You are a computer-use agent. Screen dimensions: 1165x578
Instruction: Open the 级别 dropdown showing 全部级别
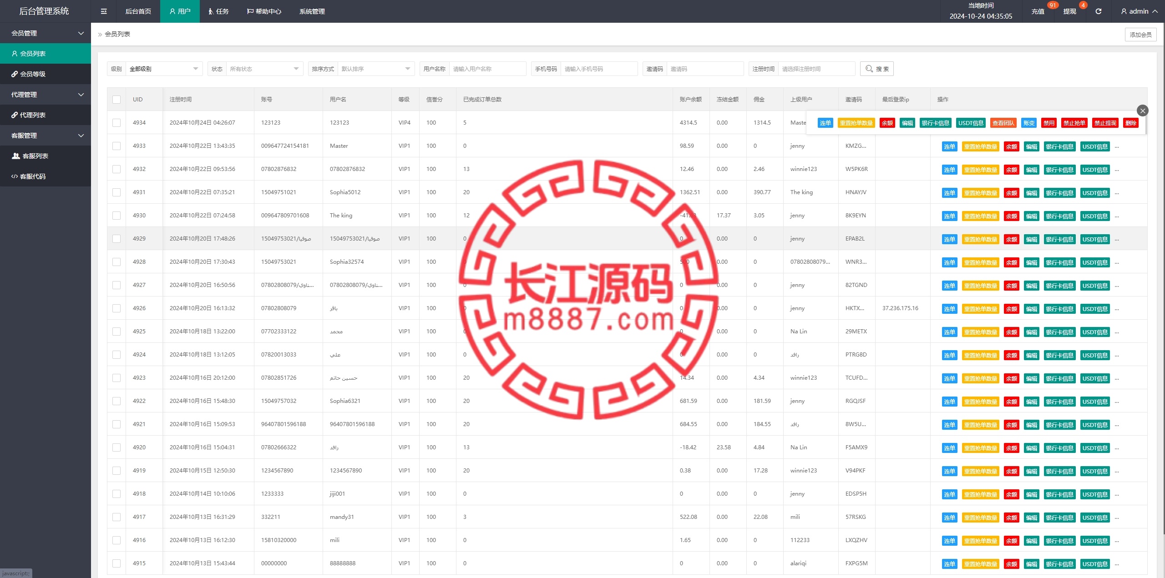point(164,69)
